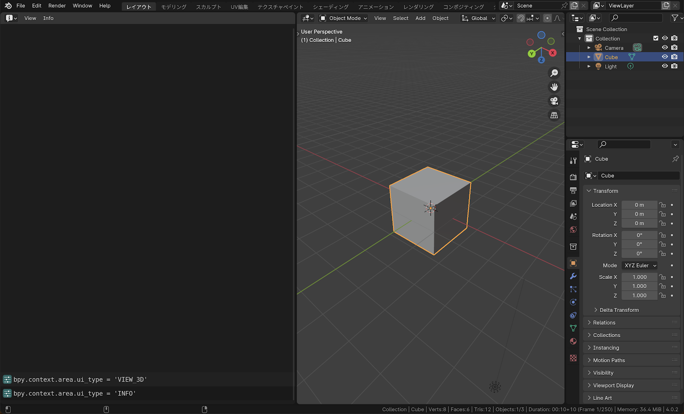684x414 pixels.
Task: Open the Render menu
Action: coord(57,6)
